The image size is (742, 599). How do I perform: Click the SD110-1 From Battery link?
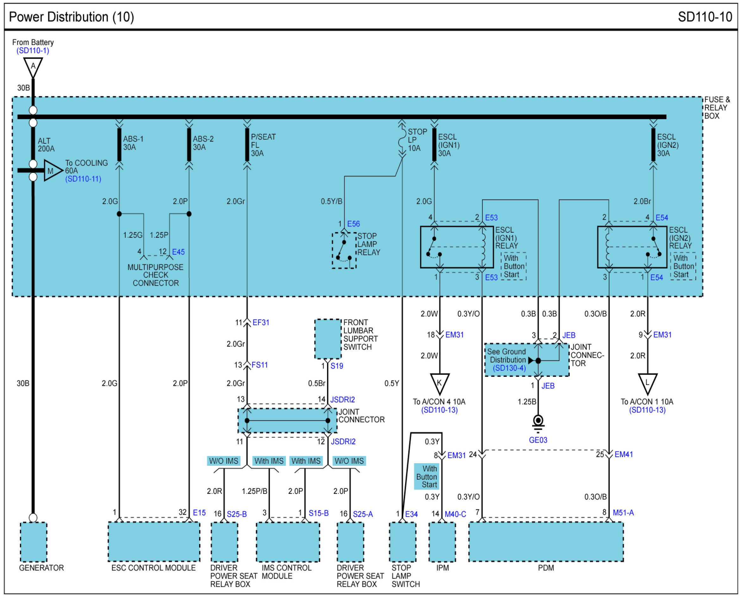pos(33,51)
